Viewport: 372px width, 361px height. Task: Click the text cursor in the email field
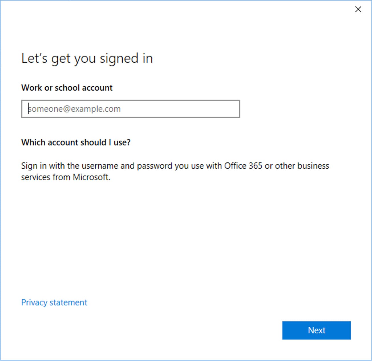coord(28,109)
